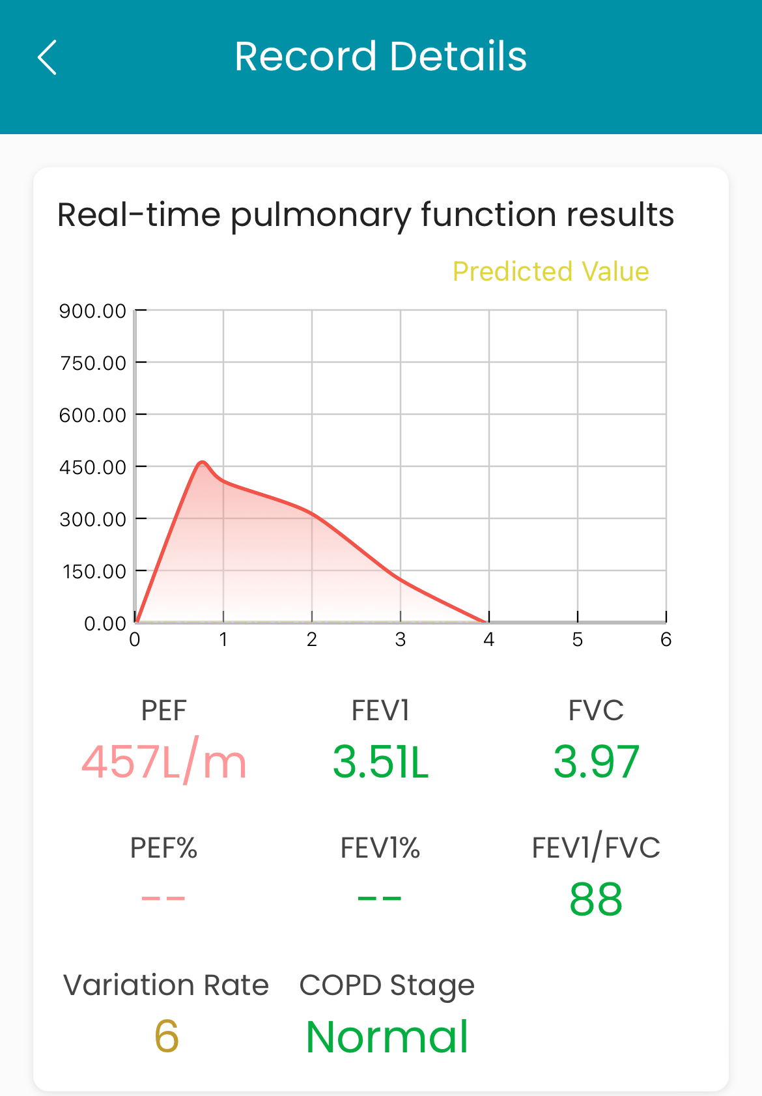Click the red curve peak on chart

click(x=203, y=463)
